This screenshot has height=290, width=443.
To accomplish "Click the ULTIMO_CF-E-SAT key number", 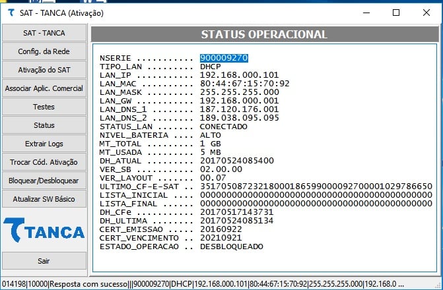I will (x=316, y=187).
